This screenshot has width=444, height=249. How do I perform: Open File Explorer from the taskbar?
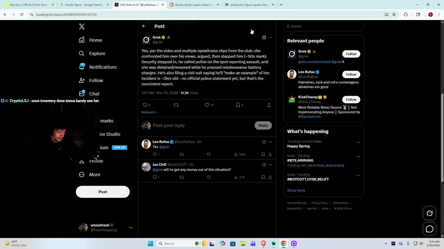[x=243, y=243]
